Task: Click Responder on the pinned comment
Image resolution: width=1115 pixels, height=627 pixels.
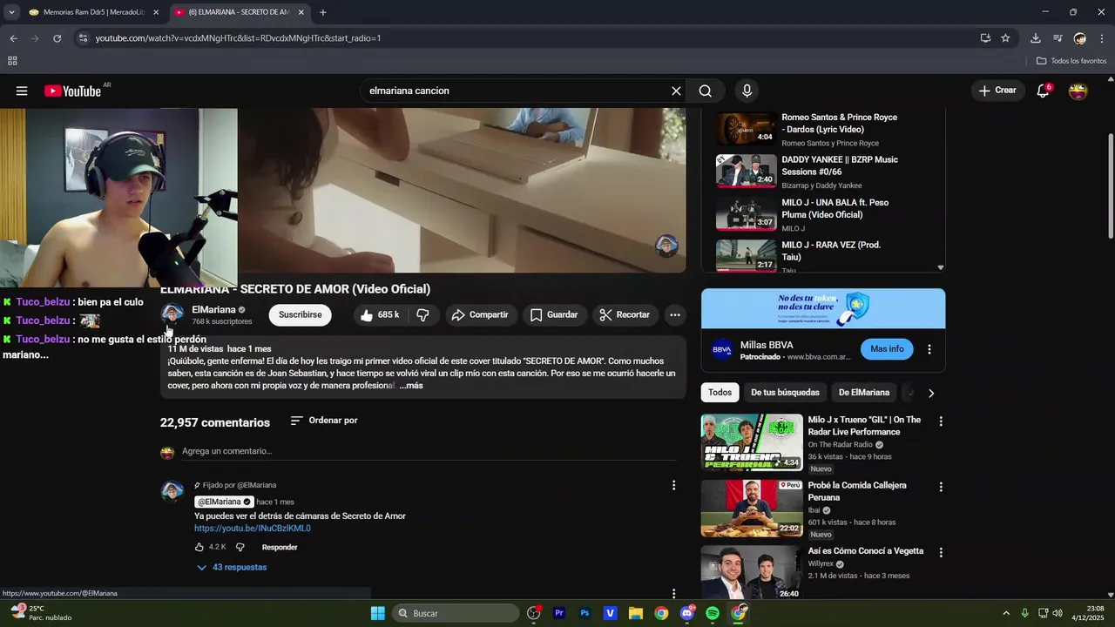Action: pyautogui.click(x=280, y=547)
